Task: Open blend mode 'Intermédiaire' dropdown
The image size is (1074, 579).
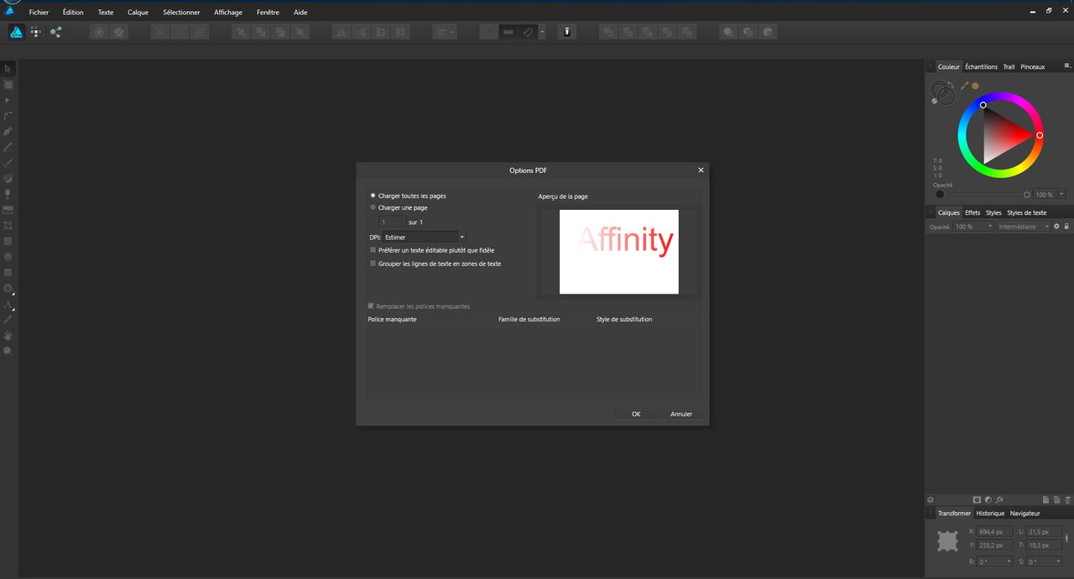Action: pyautogui.click(x=1023, y=227)
